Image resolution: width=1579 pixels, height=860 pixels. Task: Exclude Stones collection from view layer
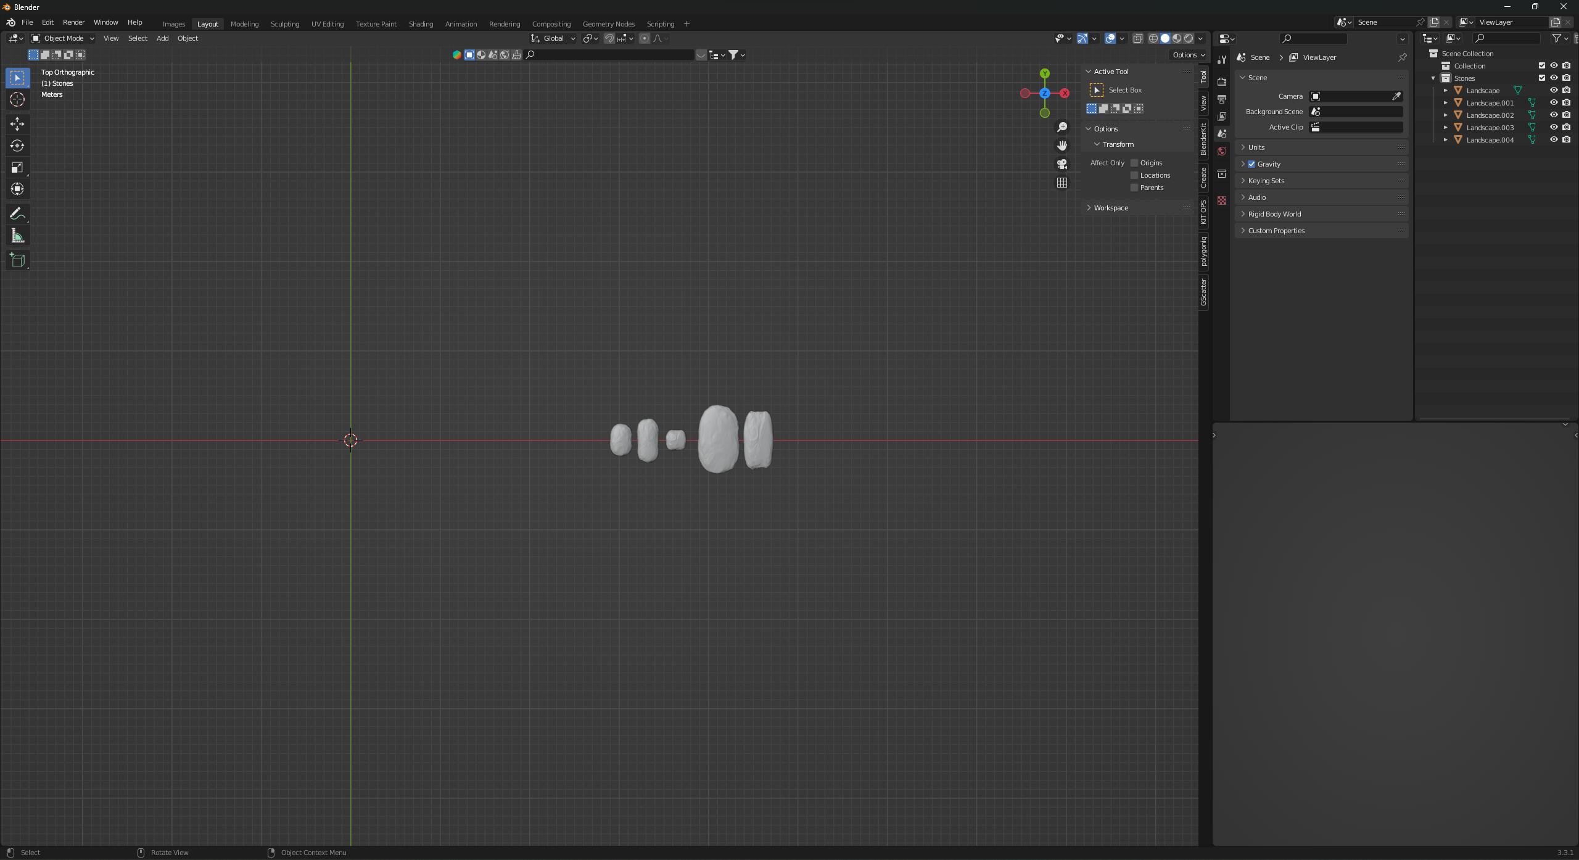tap(1542, 78)
